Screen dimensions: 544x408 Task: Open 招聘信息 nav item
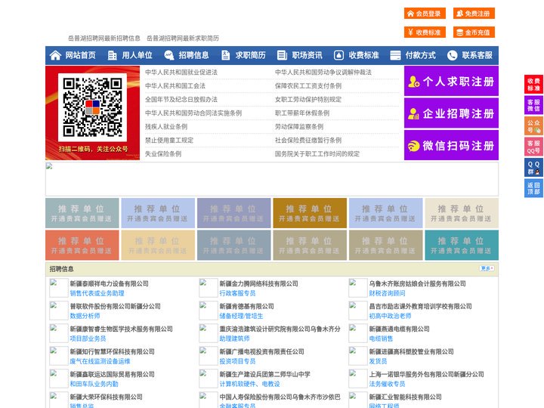pyautogui.click(x=193, y=55)
